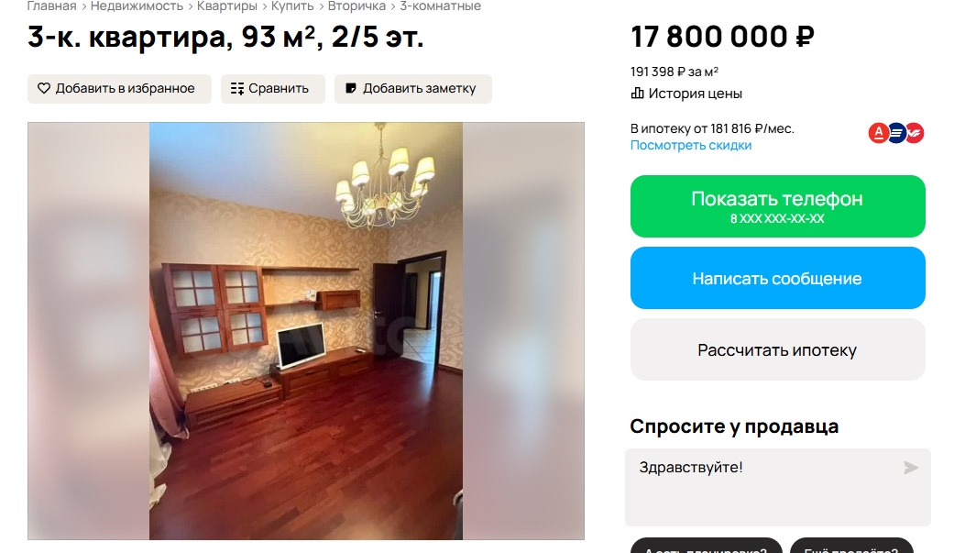Open the Главная breadcrumb link
The image size is (954, 553).
[51, 6]
